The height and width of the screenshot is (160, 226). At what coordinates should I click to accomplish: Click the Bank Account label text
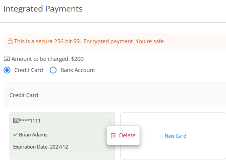tap(78, 70)
